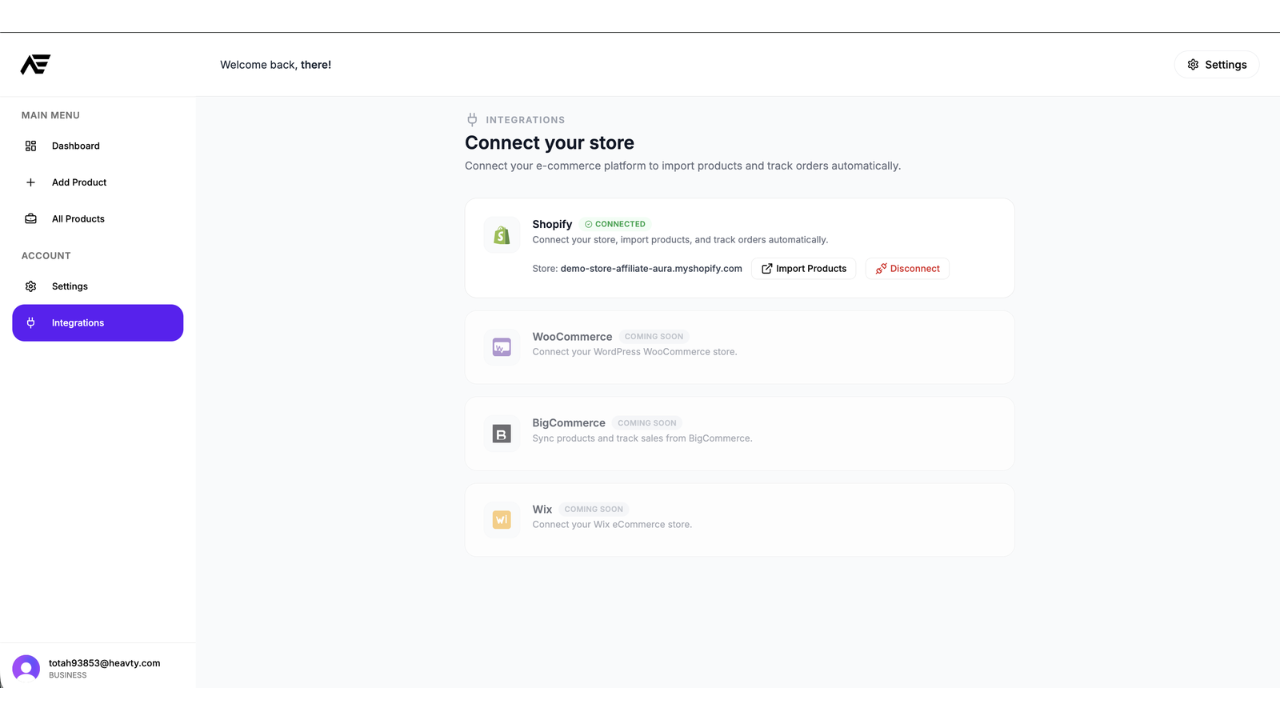
Task: Click the external link icon in Import Products
Action: [766, 269]
